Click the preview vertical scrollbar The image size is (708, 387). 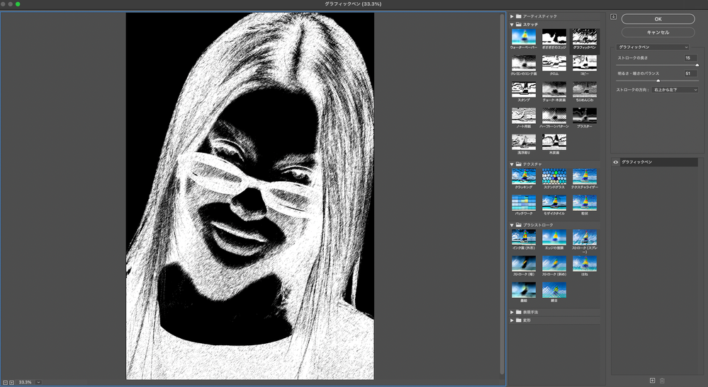tap(502, 194)
